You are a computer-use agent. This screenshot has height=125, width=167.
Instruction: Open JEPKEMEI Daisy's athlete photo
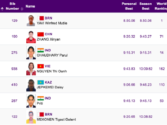[31, 85]
